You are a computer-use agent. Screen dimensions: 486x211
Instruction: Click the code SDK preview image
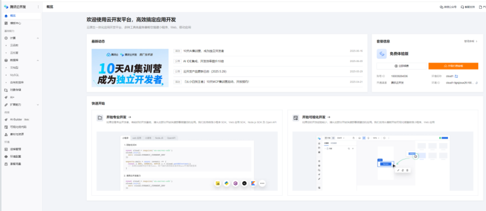(x=187, y=161)
